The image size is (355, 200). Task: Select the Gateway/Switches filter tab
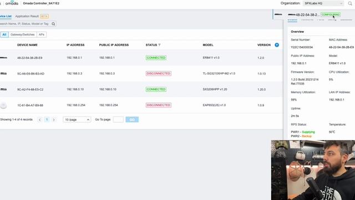coord(22,34)
